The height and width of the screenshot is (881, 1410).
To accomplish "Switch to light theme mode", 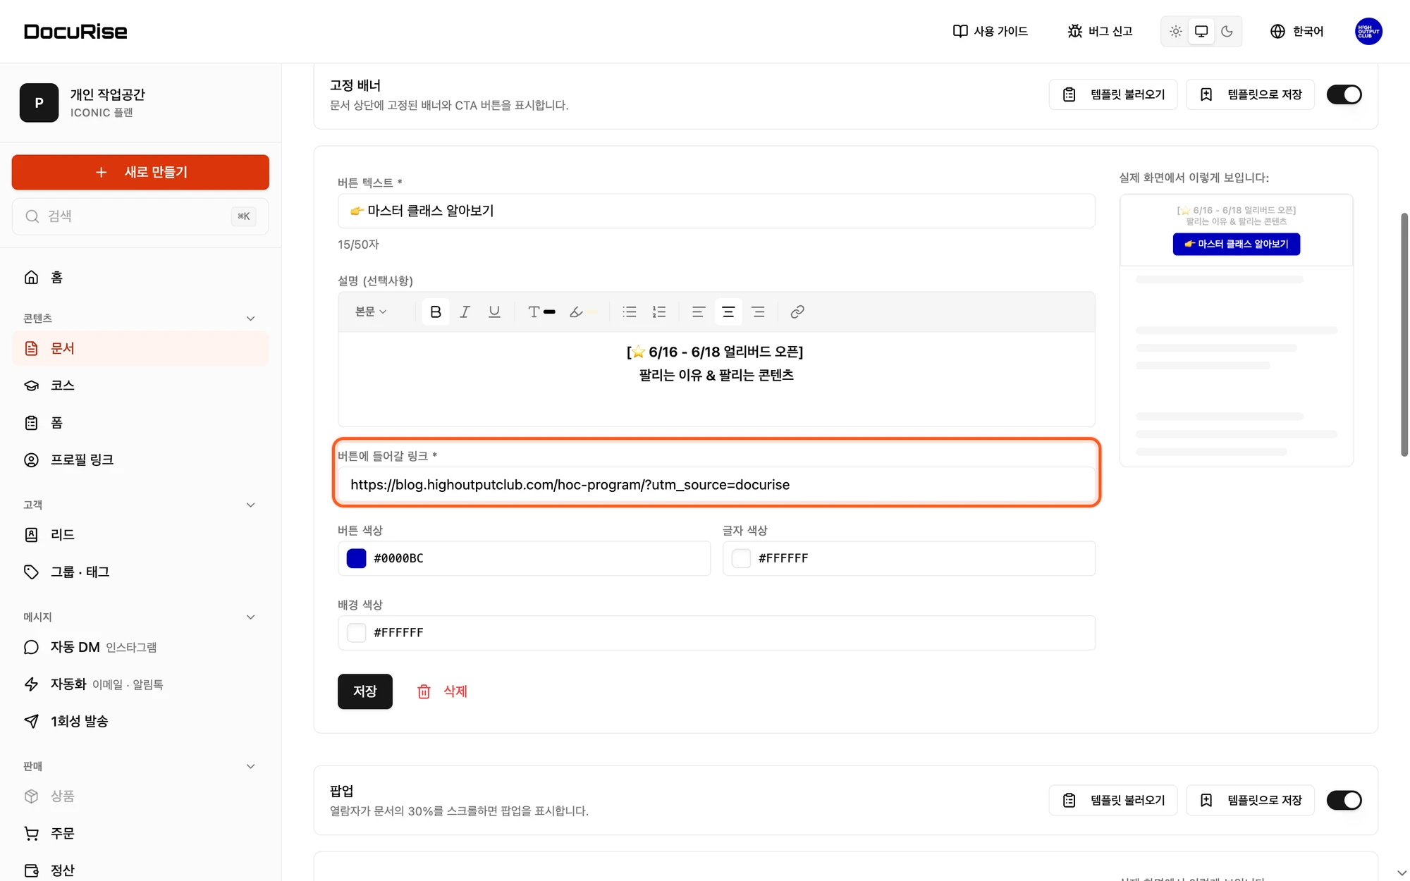I will (x=1175, y=31).
